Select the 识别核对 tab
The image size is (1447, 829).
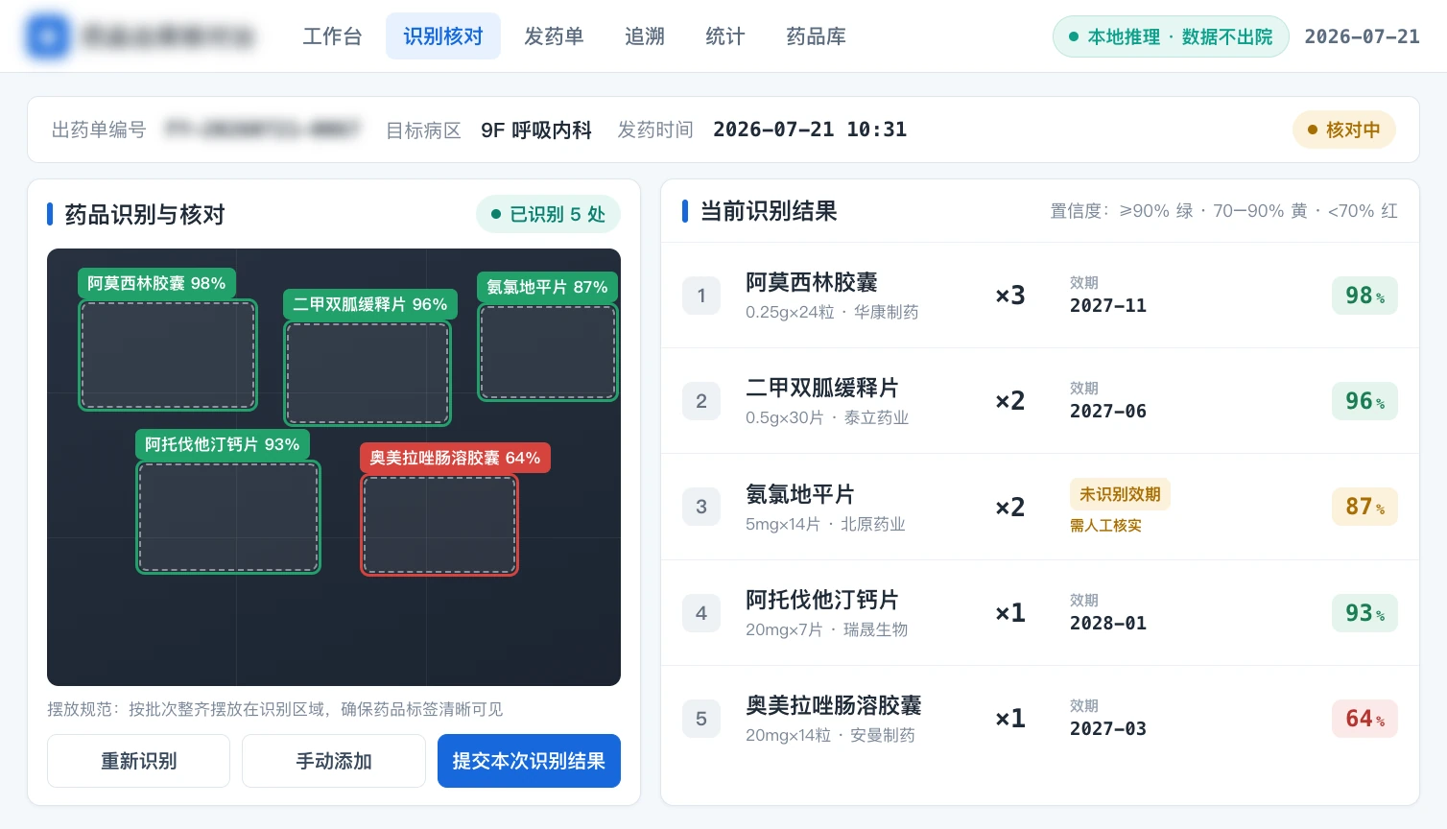443,36
